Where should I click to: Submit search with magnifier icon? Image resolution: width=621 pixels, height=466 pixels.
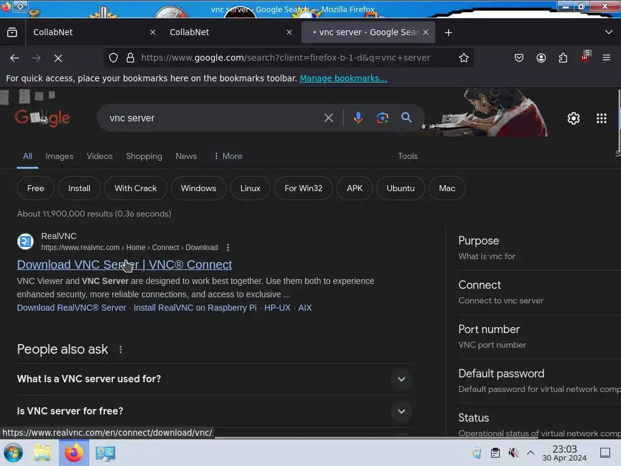pyautogui.click(x=406, y=117)
